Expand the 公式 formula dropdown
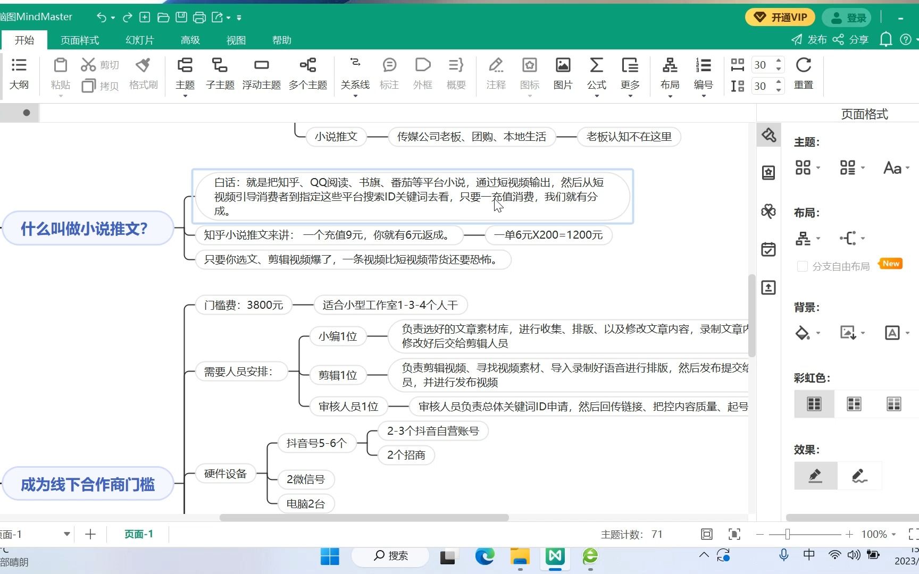This screenshot has width=919, height=574. [x=597, y=96]
